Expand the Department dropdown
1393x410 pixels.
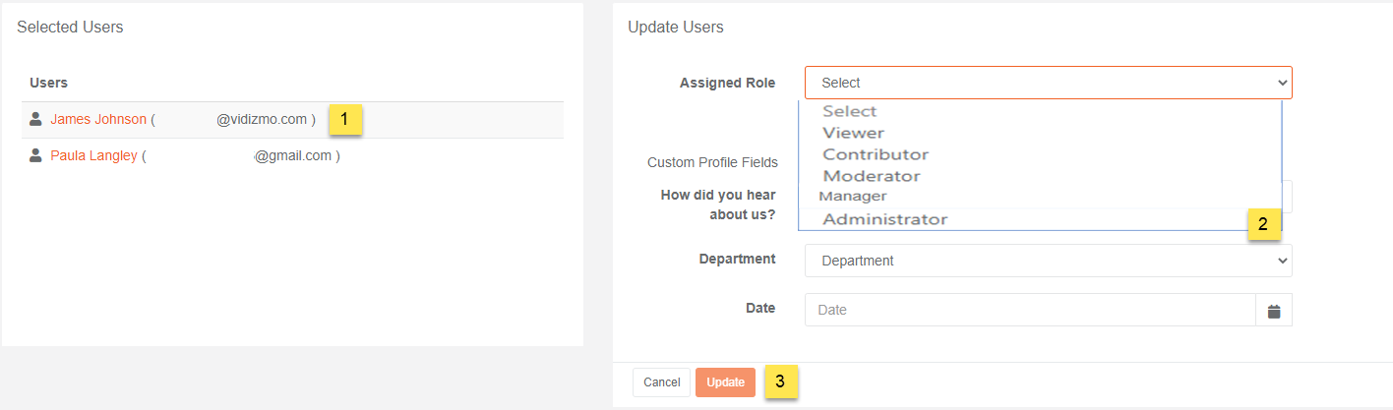click(x=1049, y=261)
